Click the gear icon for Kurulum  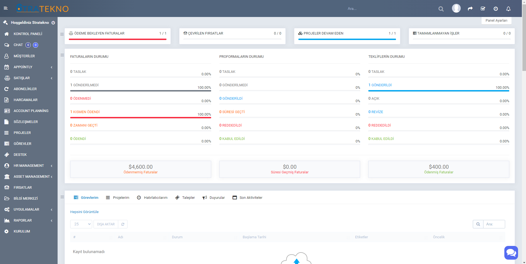(x=7, y=231)
